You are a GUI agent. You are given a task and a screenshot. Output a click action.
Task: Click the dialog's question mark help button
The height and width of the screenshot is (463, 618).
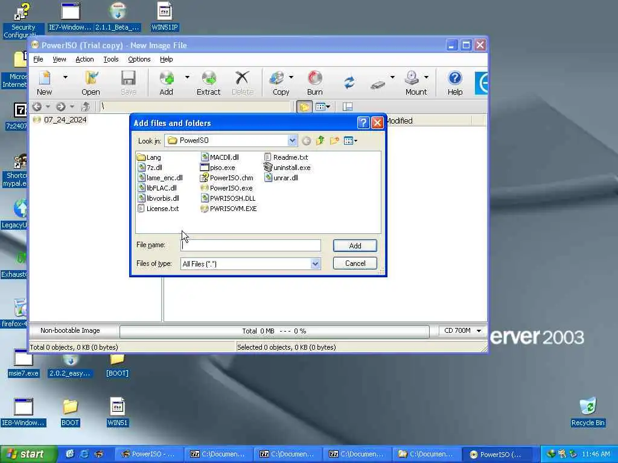[363, 123]
